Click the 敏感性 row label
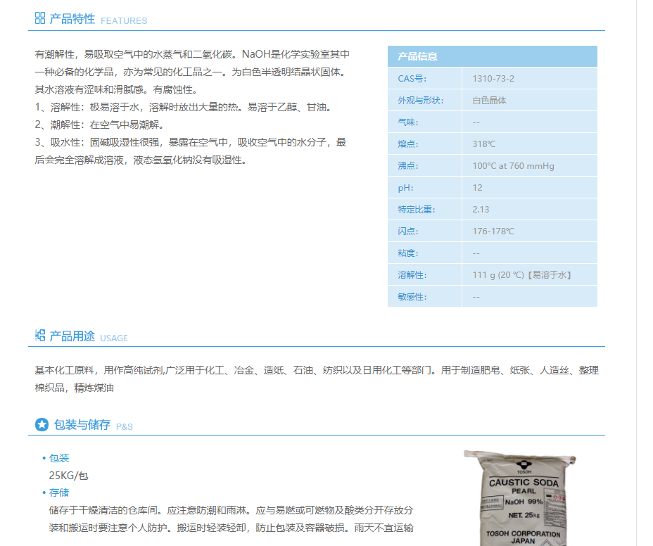The image size is (653, 546). point(412,297)
